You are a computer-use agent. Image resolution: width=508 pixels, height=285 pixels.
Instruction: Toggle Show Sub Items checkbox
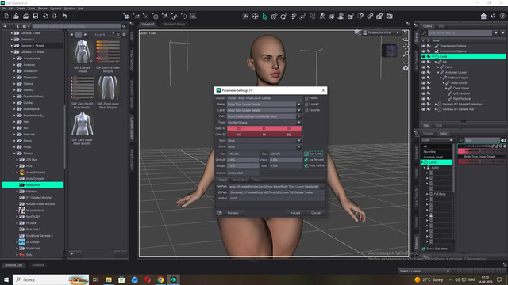point(423,249)
